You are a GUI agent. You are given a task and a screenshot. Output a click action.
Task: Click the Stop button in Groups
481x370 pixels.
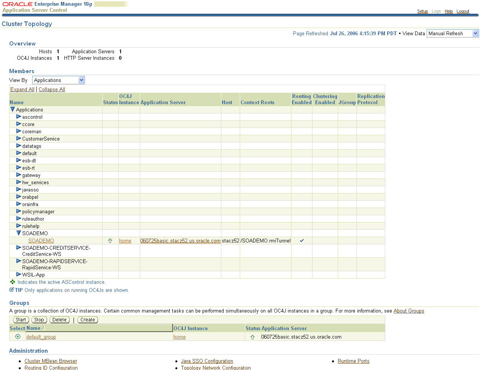tap(39, 320)
